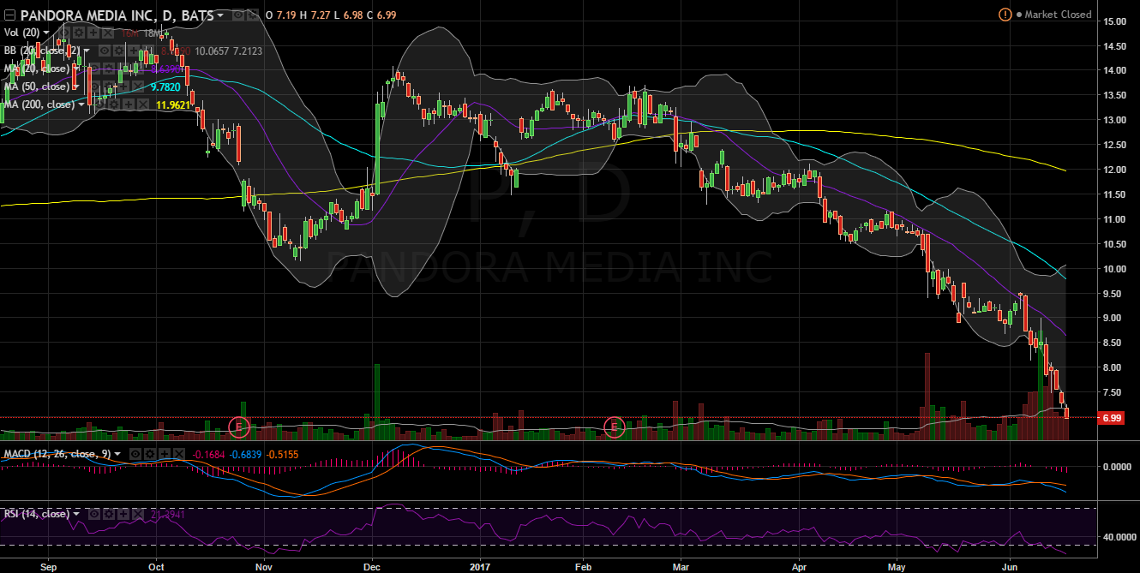Open the MA (200, close) dropdown arrow
Viewport: 1140px width, 573px height.
tap(81, 104)
